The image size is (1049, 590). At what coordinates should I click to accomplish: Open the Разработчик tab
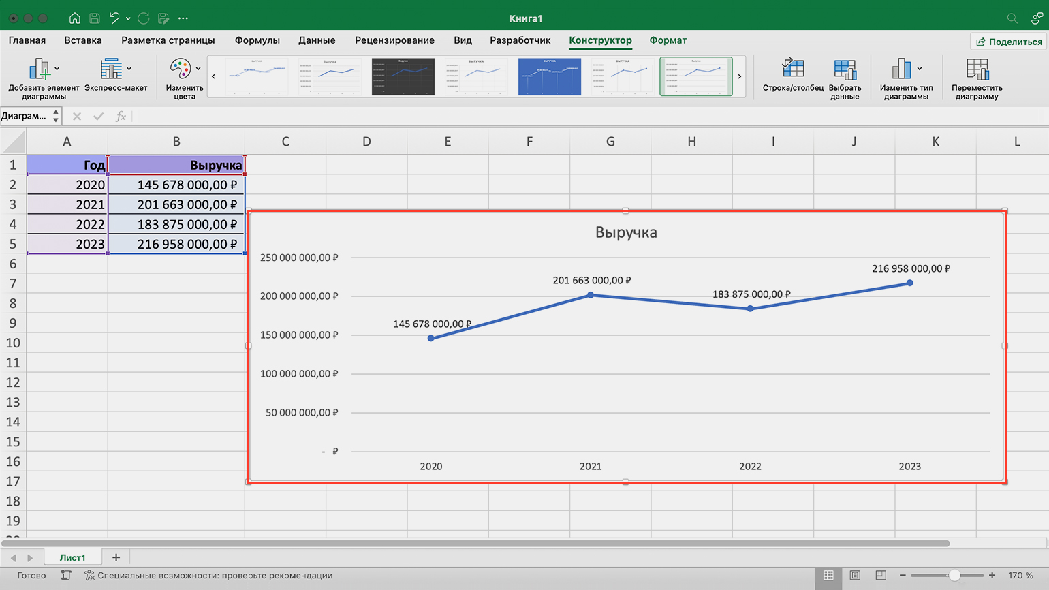click(x=520, y=40)
